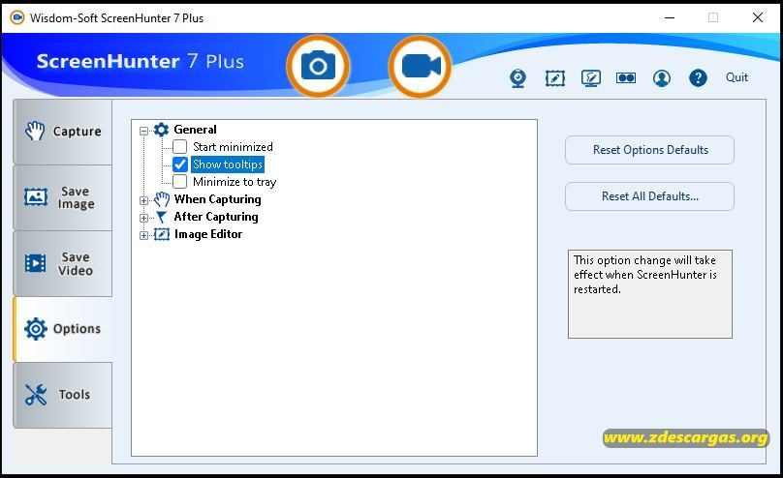Click the dual-circle recorder icon
This screenshot has width=783, height=478.
click(x=626, y=78)
